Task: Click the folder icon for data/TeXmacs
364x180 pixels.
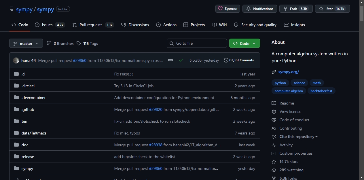Action: point(16,133)
